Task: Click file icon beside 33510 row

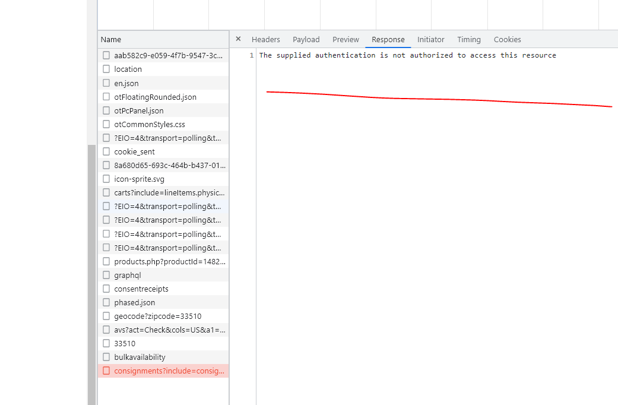Action: pyautogui.click(x=106, y=343)
